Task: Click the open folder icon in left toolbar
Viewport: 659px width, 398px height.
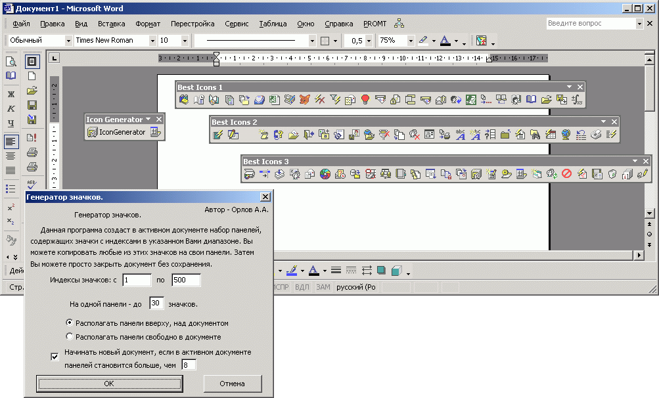Action: tap(32, 91)
